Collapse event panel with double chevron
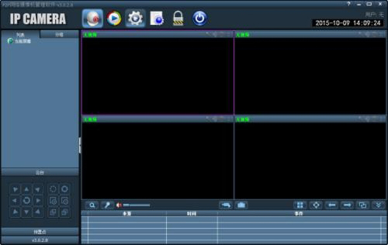 tap(378, 205)
